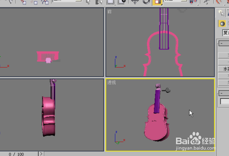Select the Select and Link tool
This screenshot has height=156, width=229.
click(x=23, y=2)
